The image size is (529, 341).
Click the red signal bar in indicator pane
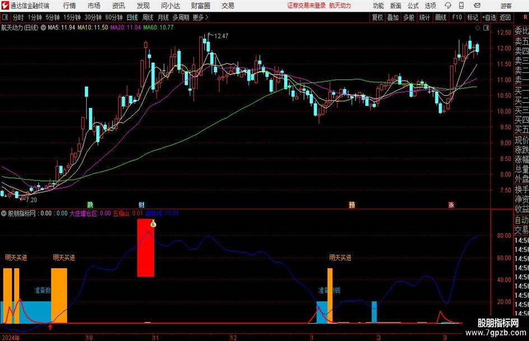click(x=146, y=248)
